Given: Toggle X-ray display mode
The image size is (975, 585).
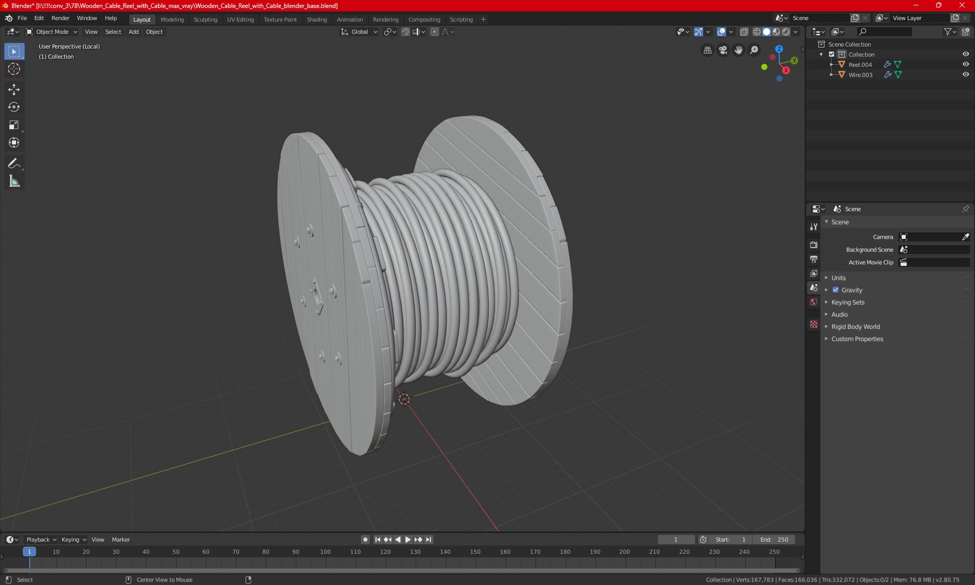Looking at the screenshot, I should point(744,32).
